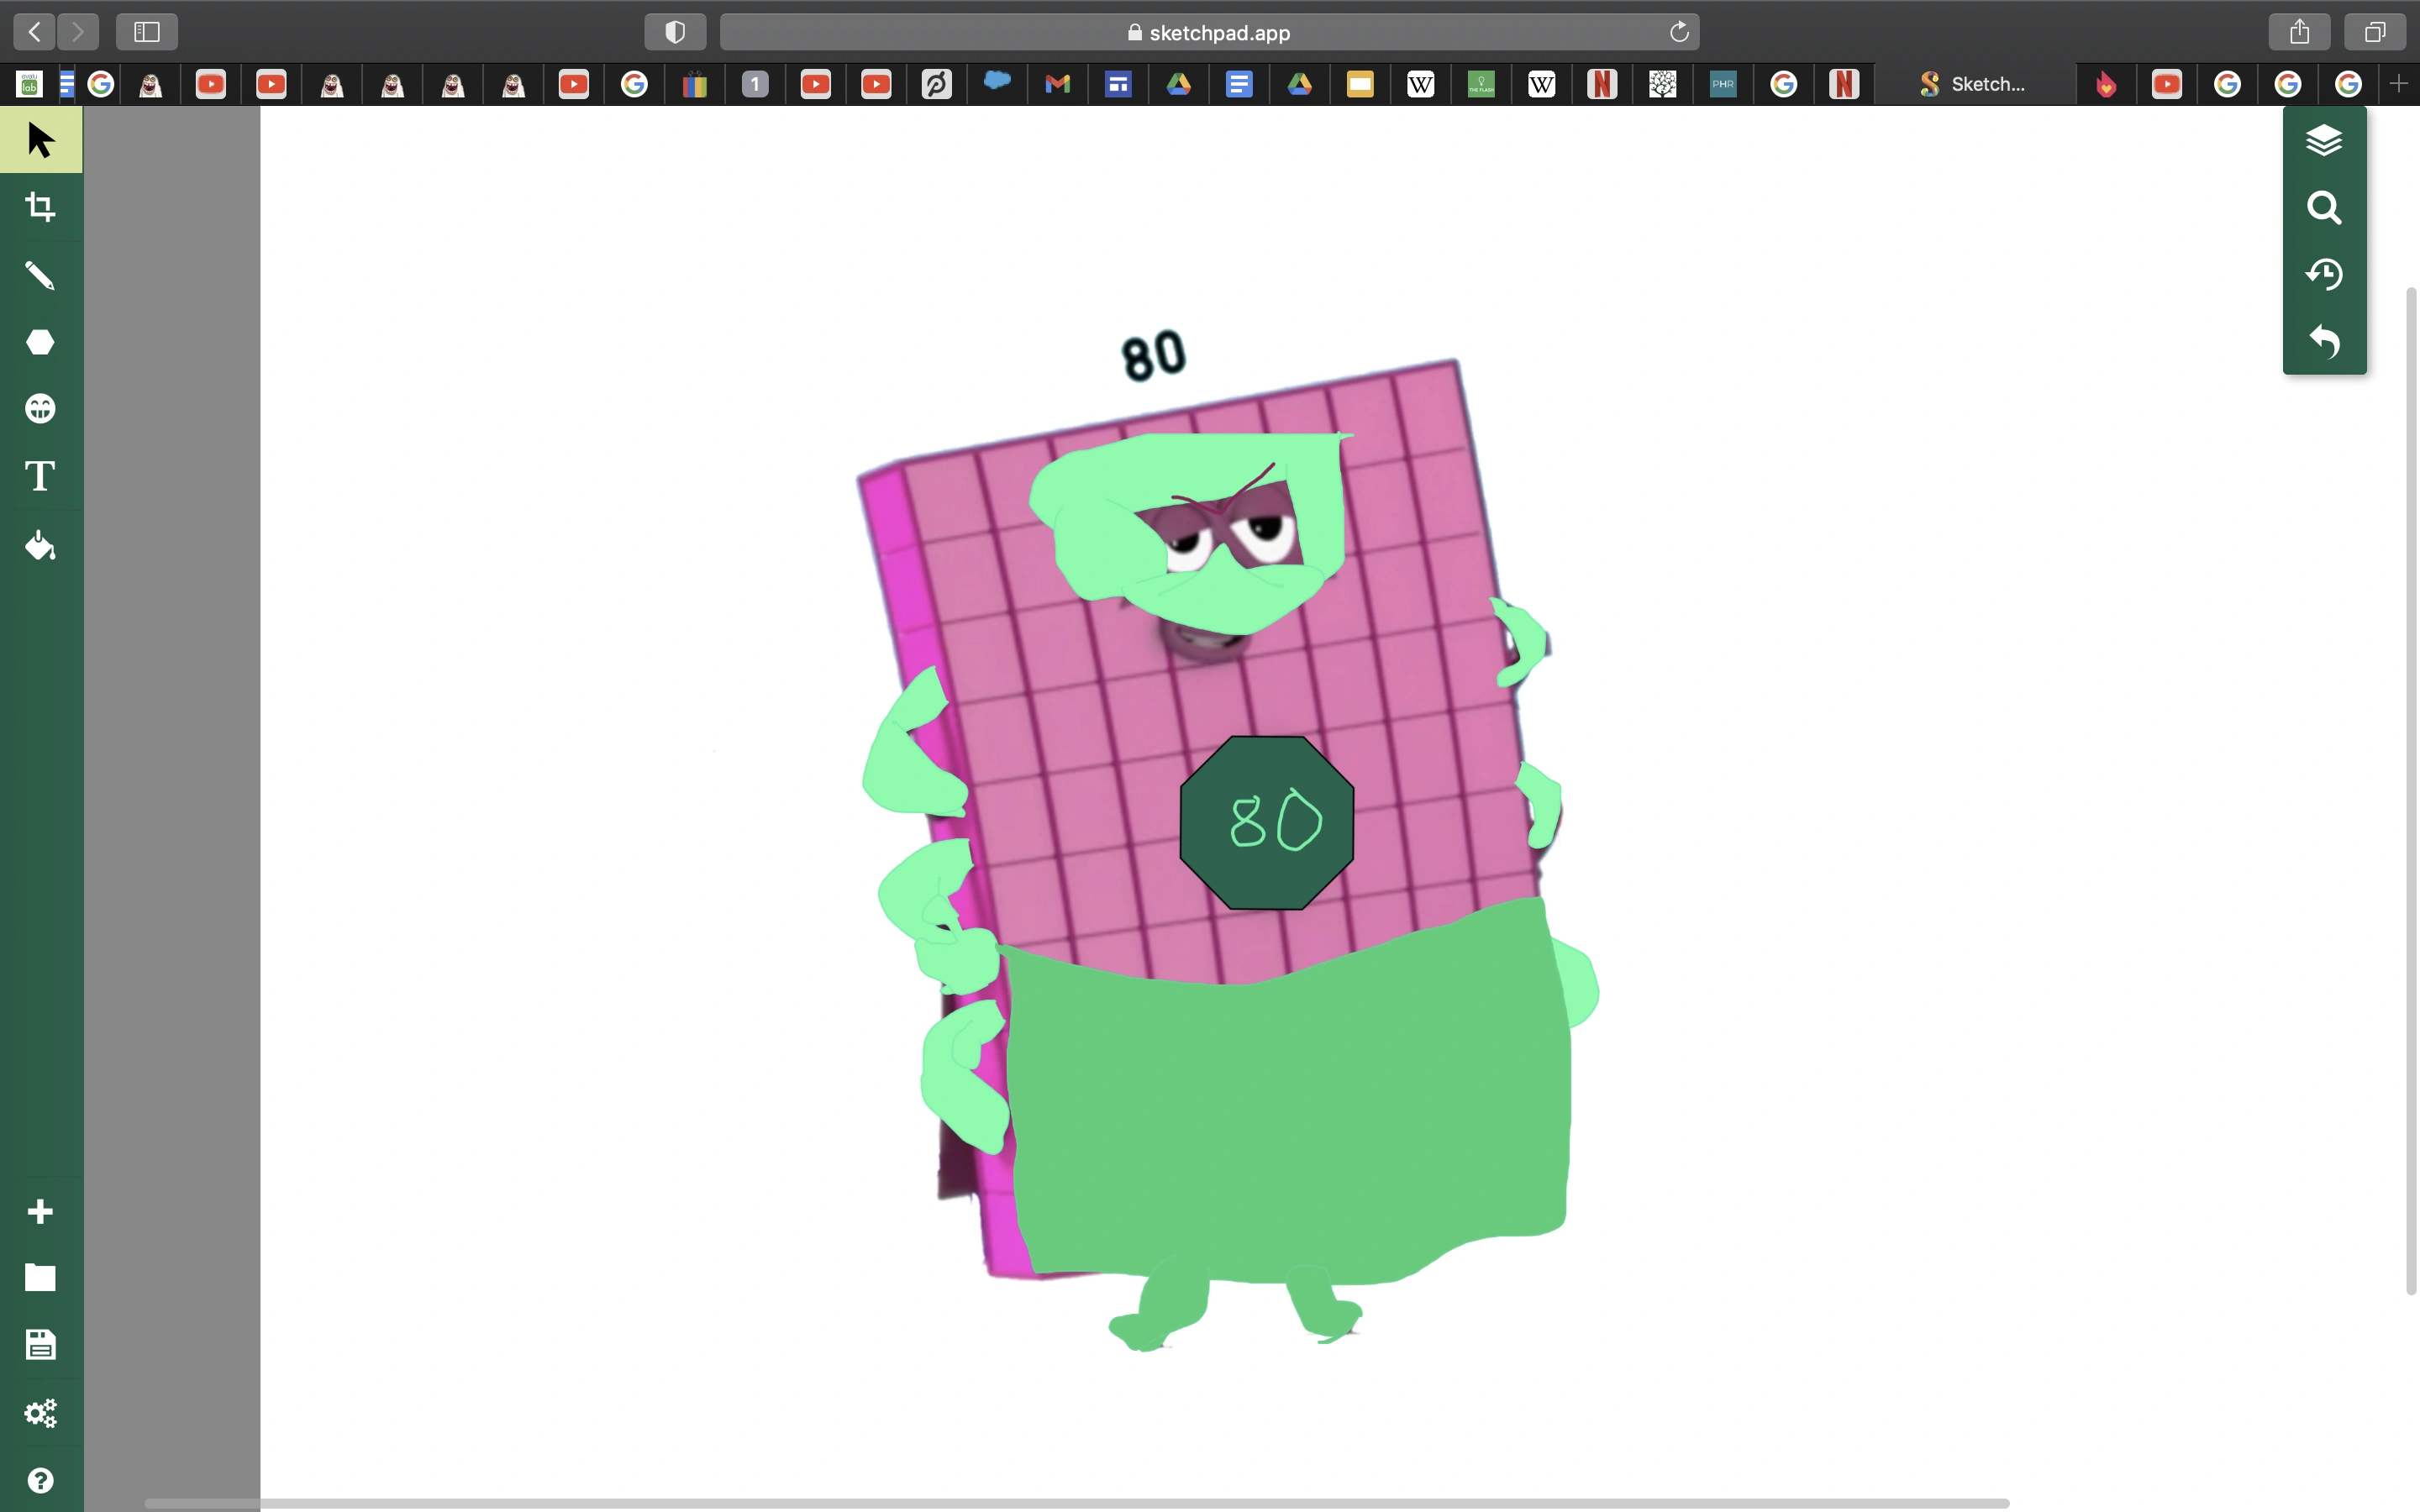The height and width of the screenshot is (1512, 2420).
Task: Open the folder Import icon
Action: pos(40,1278)
